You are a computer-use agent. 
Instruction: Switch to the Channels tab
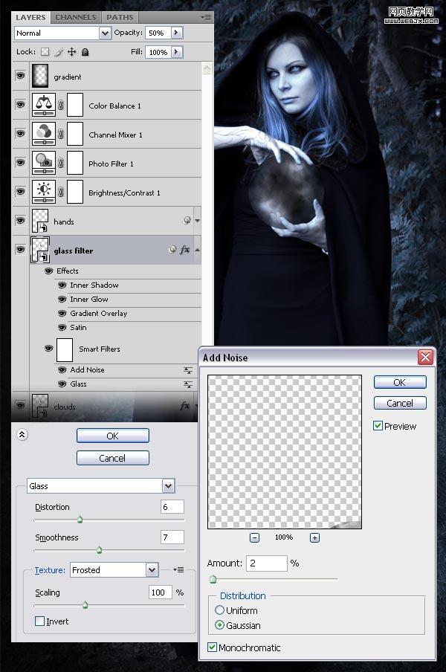click(x=76, y=18)
